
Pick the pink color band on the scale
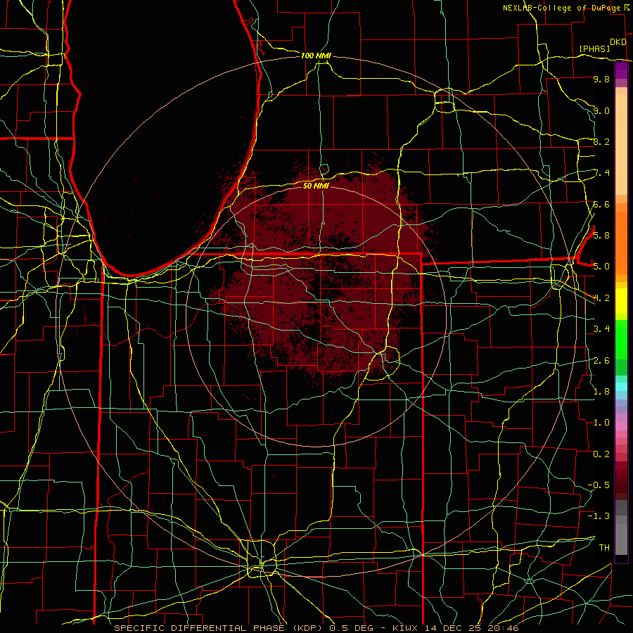pyautogui.click(x=621, y=426)
